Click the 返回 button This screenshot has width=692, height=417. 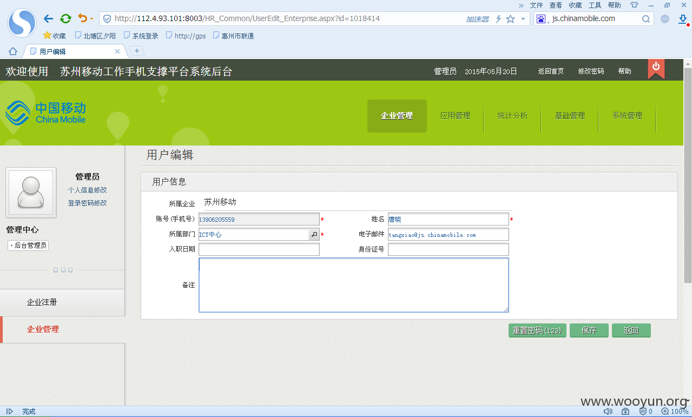pos(631,330)
